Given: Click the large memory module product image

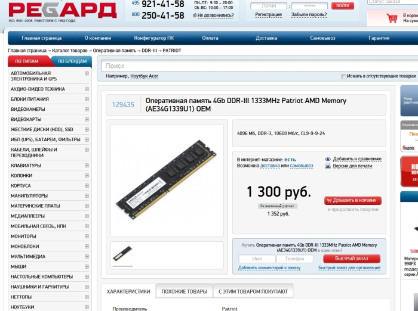Looking at the screenshot, I should [167, 180].
